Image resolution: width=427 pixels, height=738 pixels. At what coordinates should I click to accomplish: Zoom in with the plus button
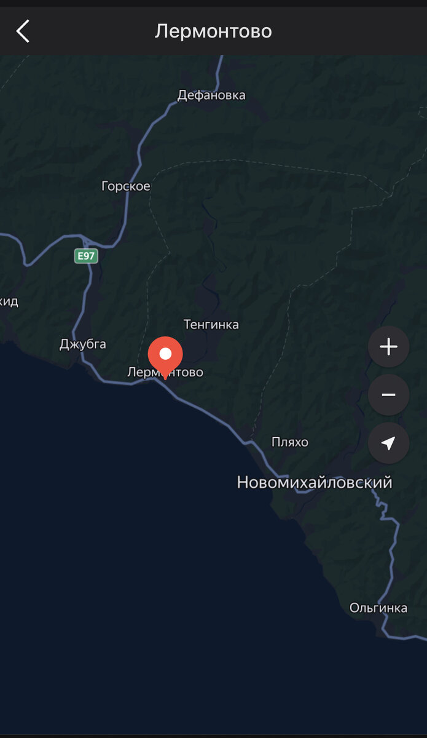[388, 347]
